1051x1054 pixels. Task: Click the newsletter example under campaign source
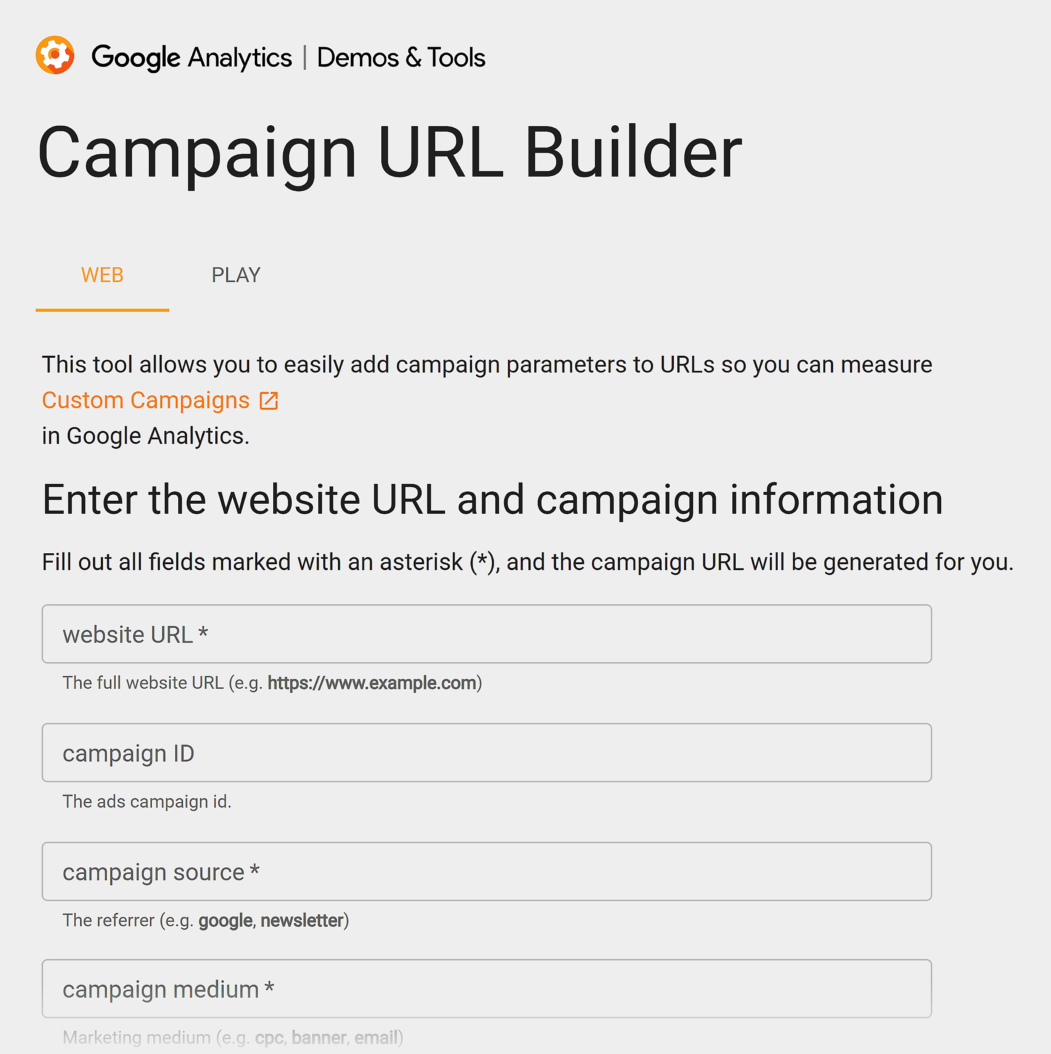click(x=301, y=920)
